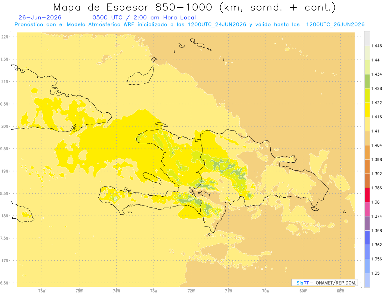This screenshot has height=295, width=382.
Task: Click the "70W" longitude axis label
Action: (x=265, y=291)
